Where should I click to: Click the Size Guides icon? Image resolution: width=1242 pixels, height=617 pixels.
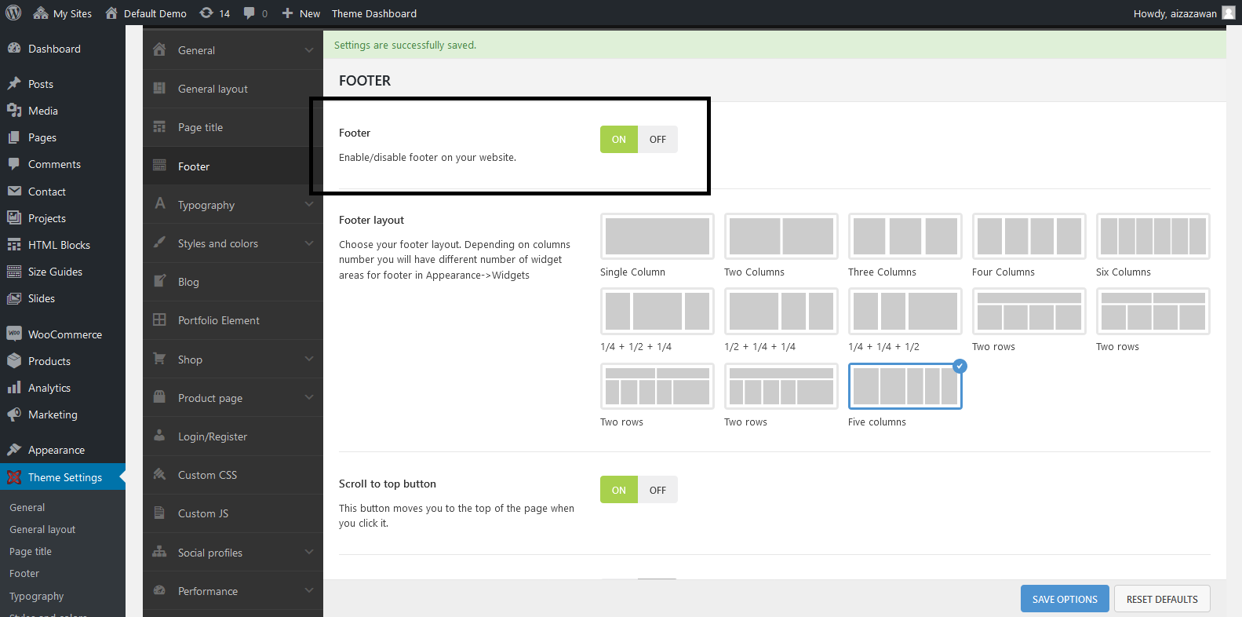click(14, 272)
